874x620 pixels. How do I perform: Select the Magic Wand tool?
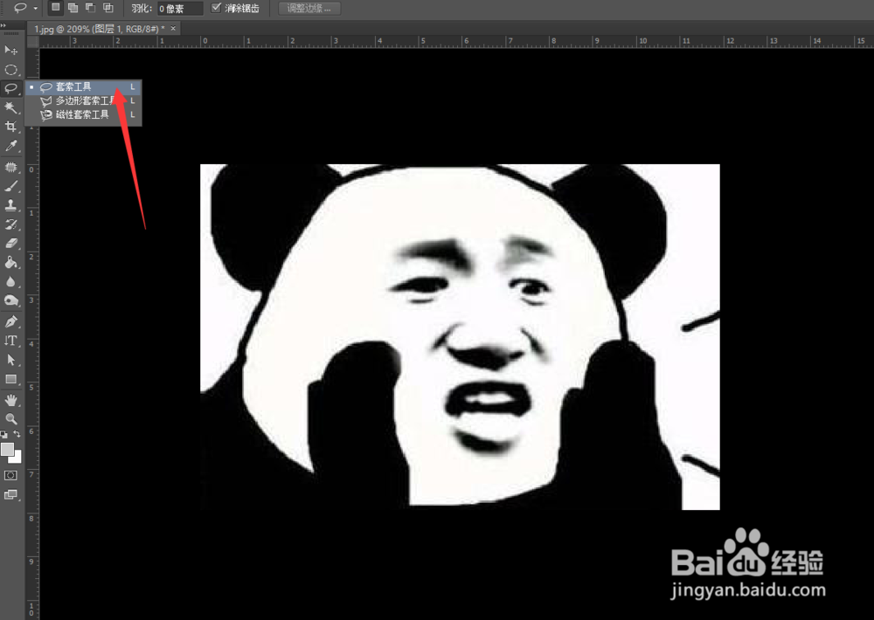click(x=10, y=107)
